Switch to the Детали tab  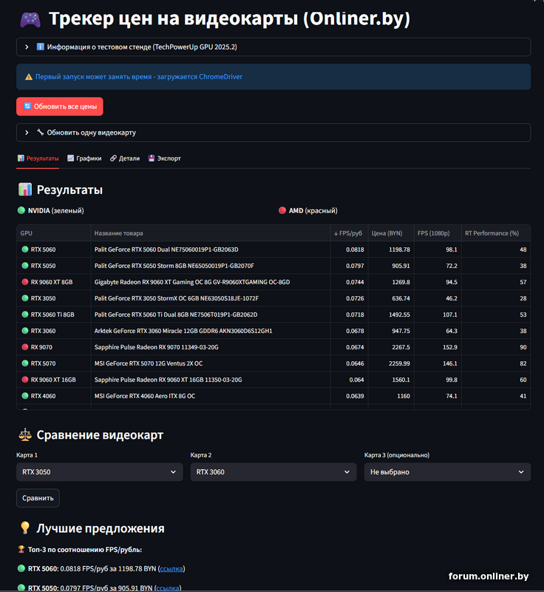click(124, 158)
